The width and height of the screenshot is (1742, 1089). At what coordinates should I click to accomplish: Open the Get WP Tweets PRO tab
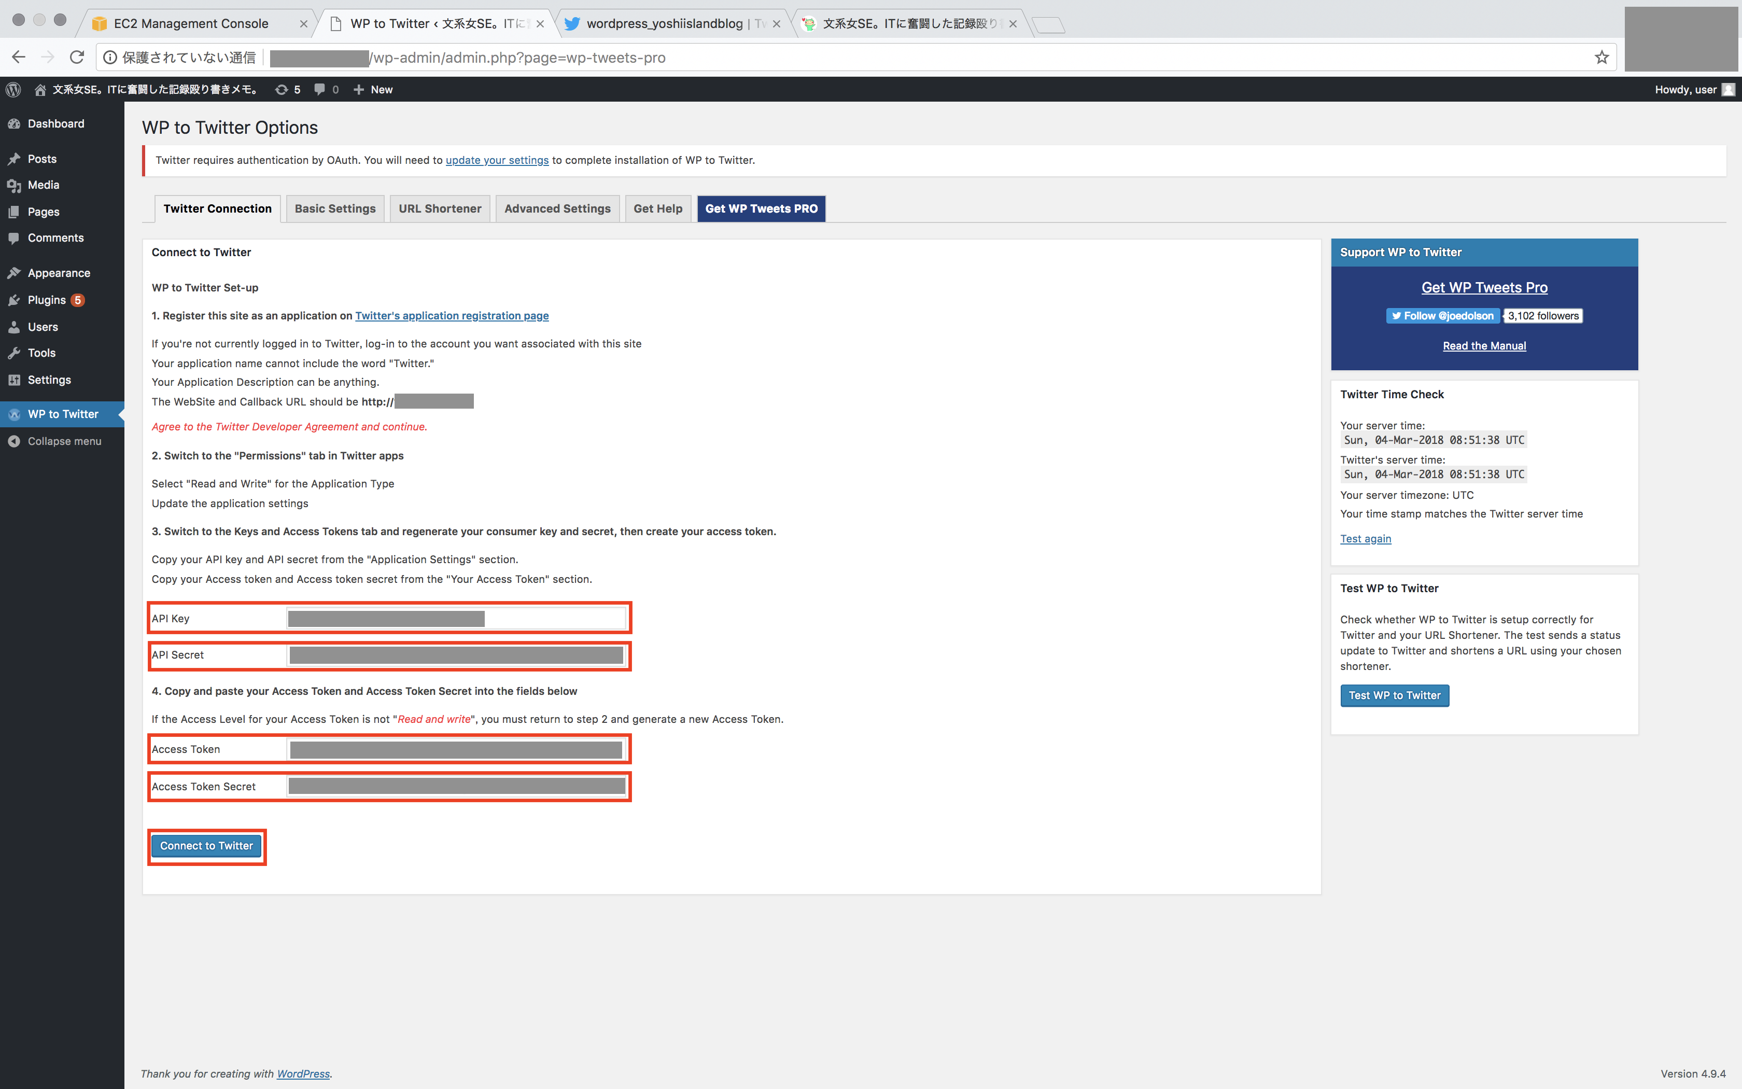click(x=761, y=209)
